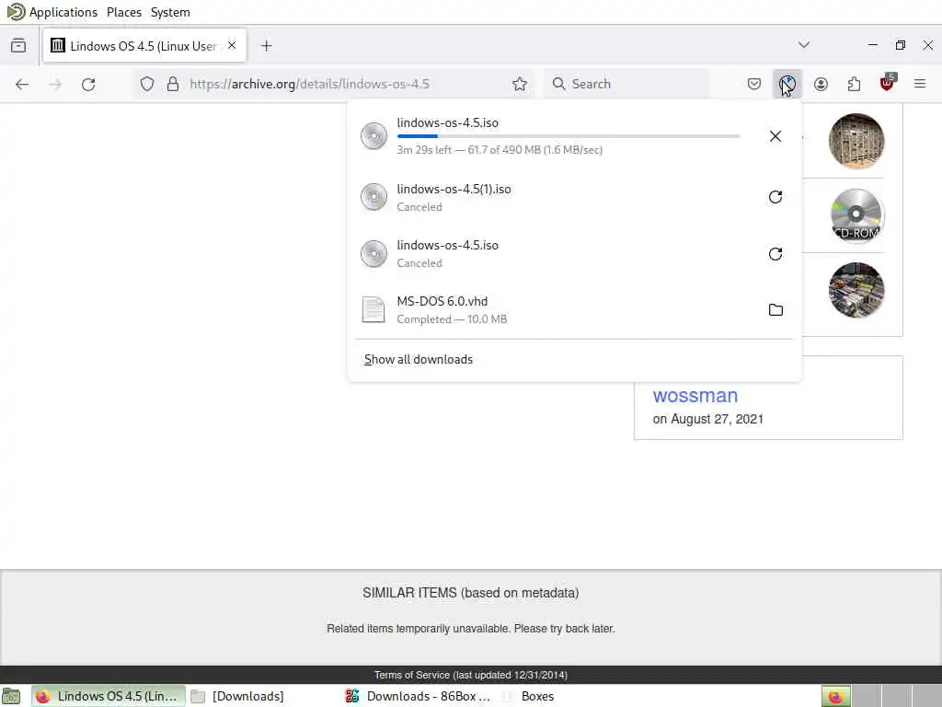This screenshot has height=707, width=942.
Task: Open the Firefox View icon
Action: tap(18, 46)
